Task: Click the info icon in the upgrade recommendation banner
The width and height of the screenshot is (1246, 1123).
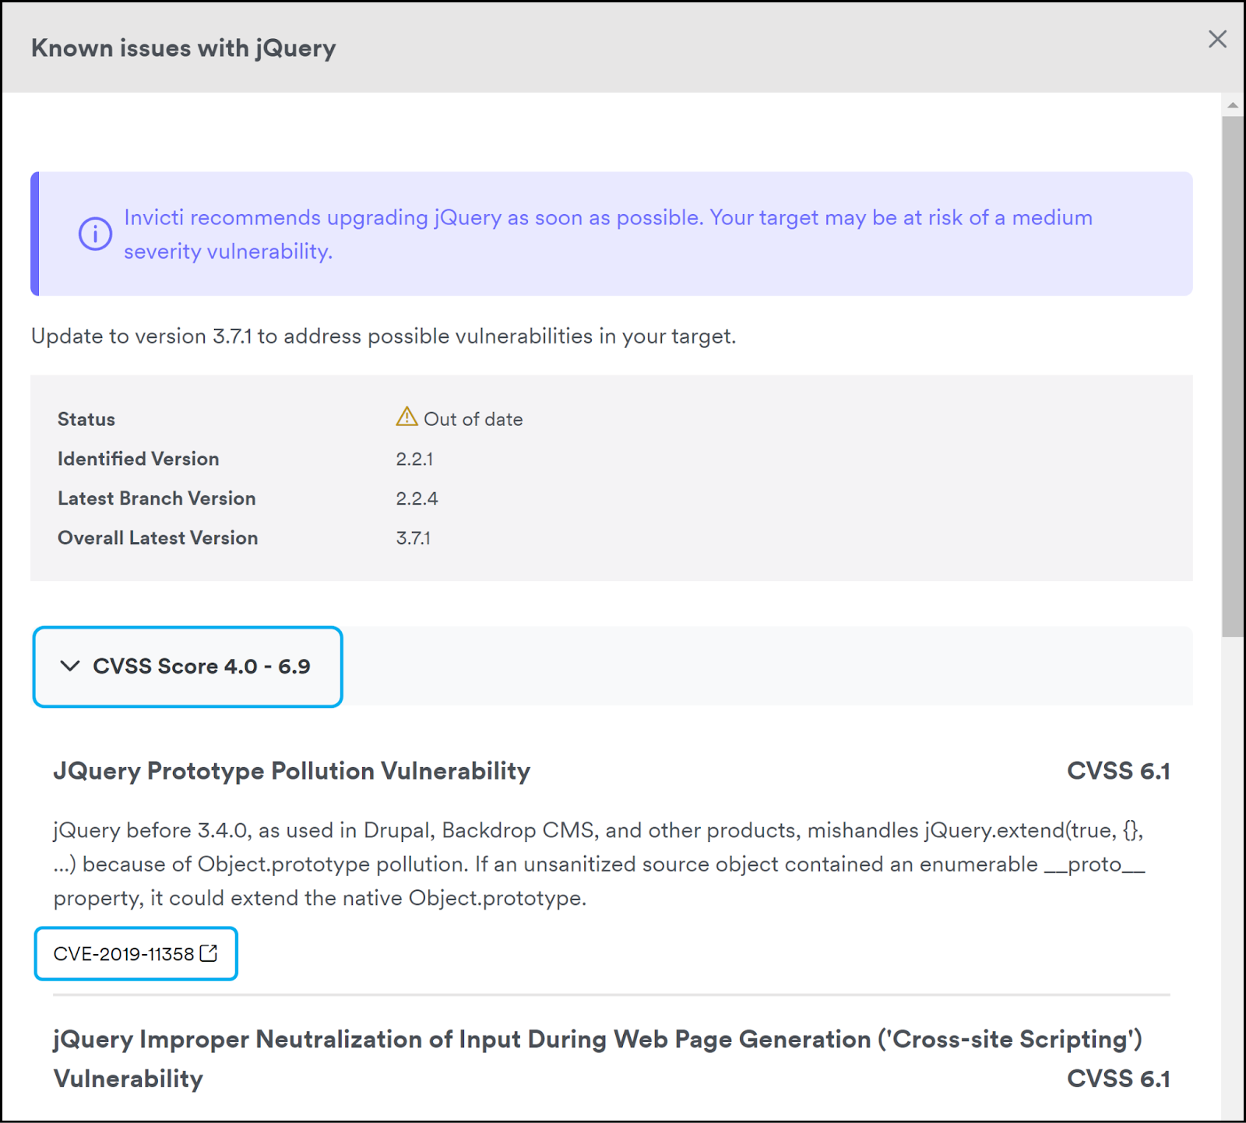Action: pyautogui.click(x=94, y=233)
